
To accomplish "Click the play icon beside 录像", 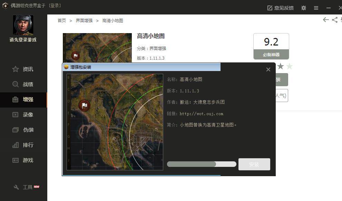I will tap(16, 115).
